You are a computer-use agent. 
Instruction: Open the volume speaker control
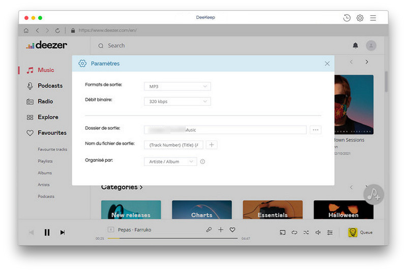tap(318, 232)
